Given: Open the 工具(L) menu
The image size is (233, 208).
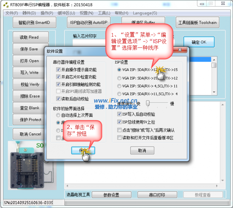Looking at the screenshot, I should (104, 13).
